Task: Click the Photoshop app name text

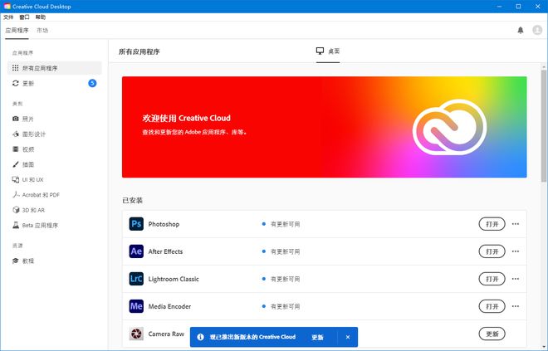Action: coord(164,224)
